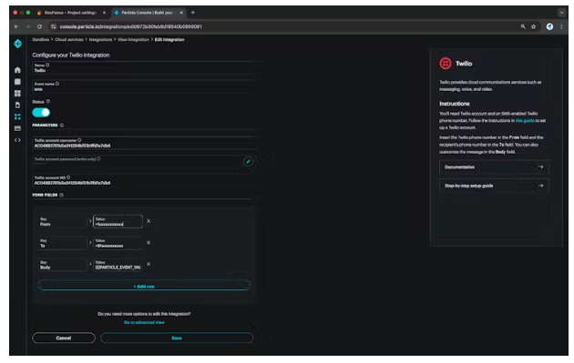This screenshot has height=363, width=574.
Task: Go to Sandbox breadcrumb
Action: (41, 39)
